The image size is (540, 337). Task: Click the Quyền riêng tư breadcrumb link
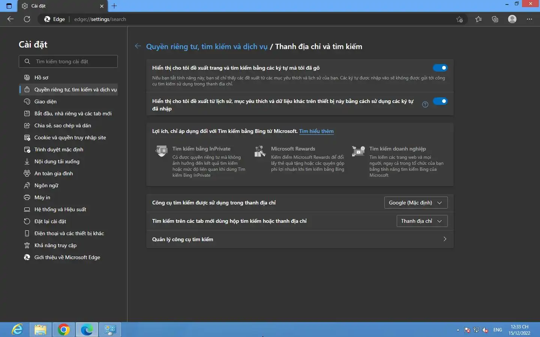click(207, 46)
